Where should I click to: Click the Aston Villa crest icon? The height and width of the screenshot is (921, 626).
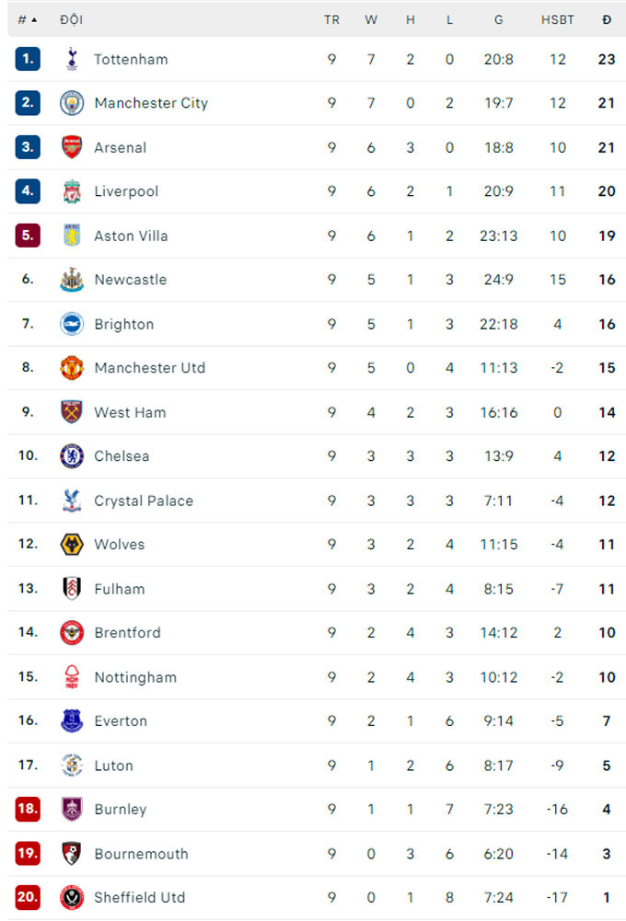(x=72, y=236)
